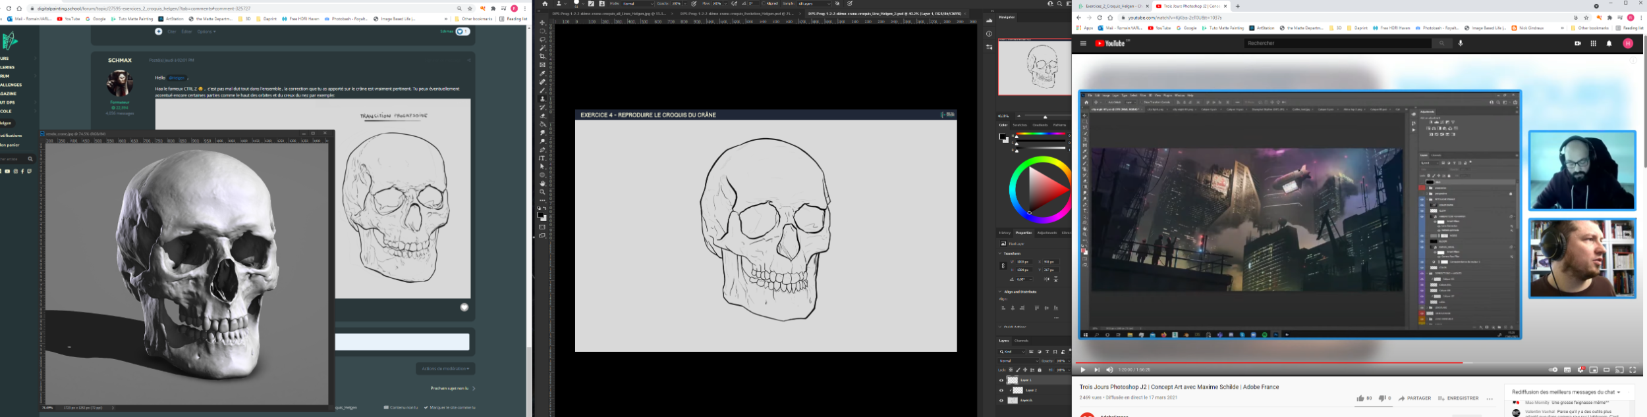Click the Photoshop Home icon
The height and width of the screenshot is (417, 1647).
(x=545, y=4)
